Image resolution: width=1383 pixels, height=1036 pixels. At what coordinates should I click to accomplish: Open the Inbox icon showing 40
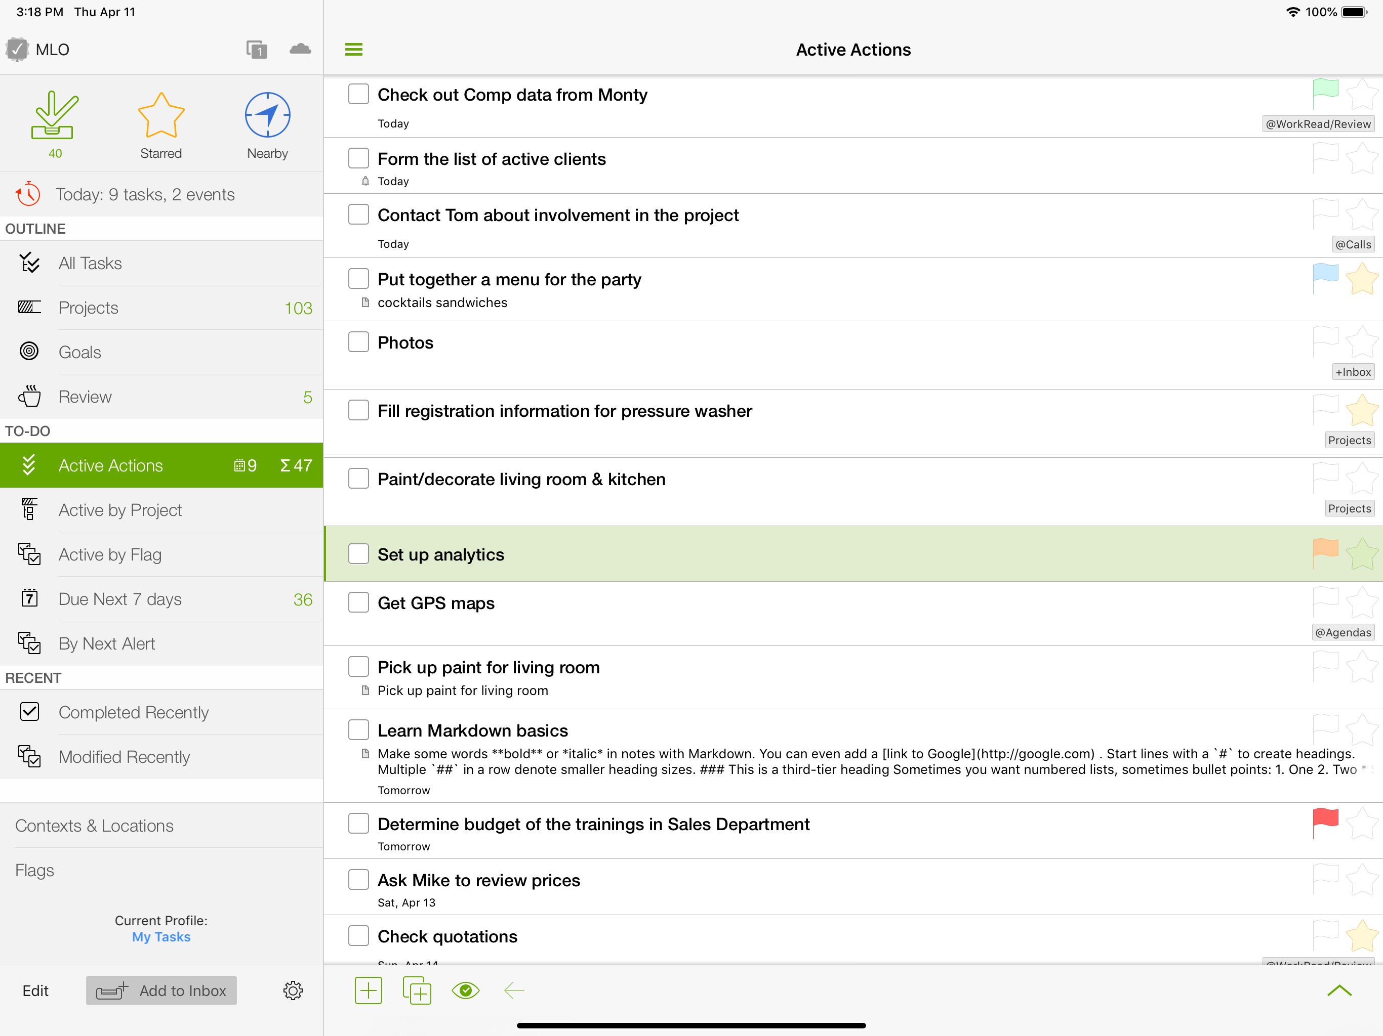55,124
